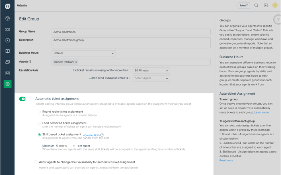Screen dimensions: 281x175
Task: Click the plus icon in the top bar
Action: [265, 6]
